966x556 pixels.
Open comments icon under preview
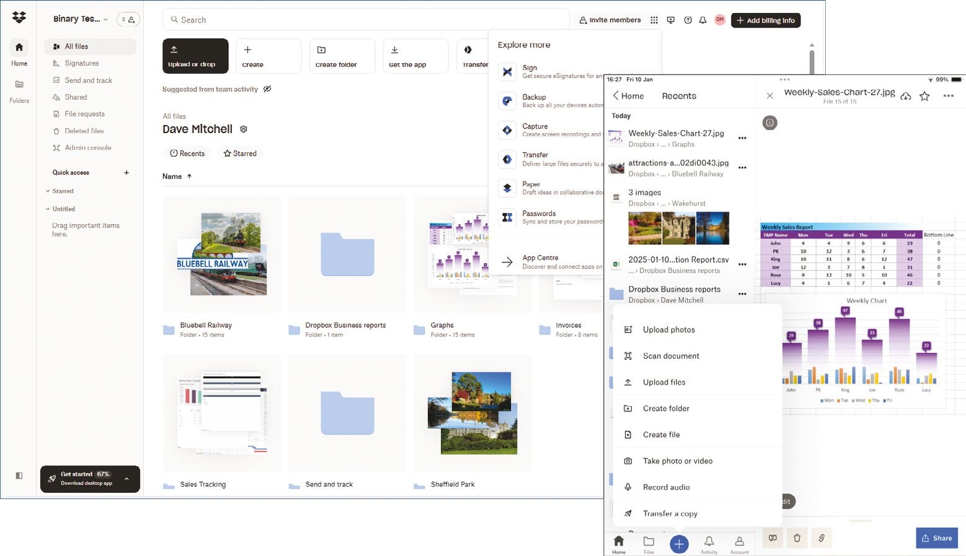coord(773,538)
